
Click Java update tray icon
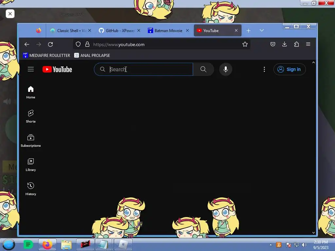click(x=279, y=245)
